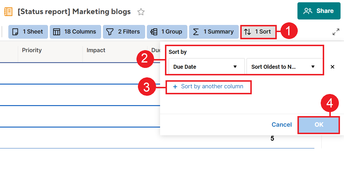The height and width of the screenshot is (184, 344).
Task: Remove the Due Date sort rule
Action: pyautogui.click(x=332, y=66)
